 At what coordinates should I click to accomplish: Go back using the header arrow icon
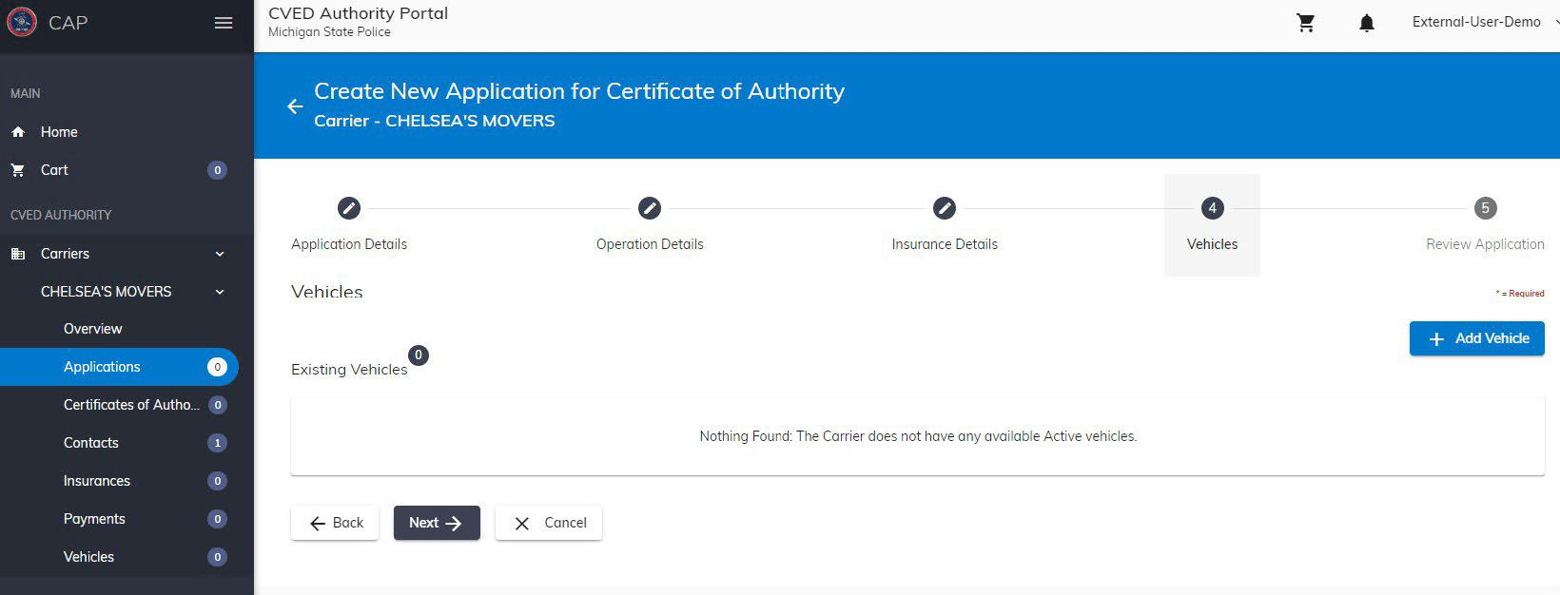[295, 106]
